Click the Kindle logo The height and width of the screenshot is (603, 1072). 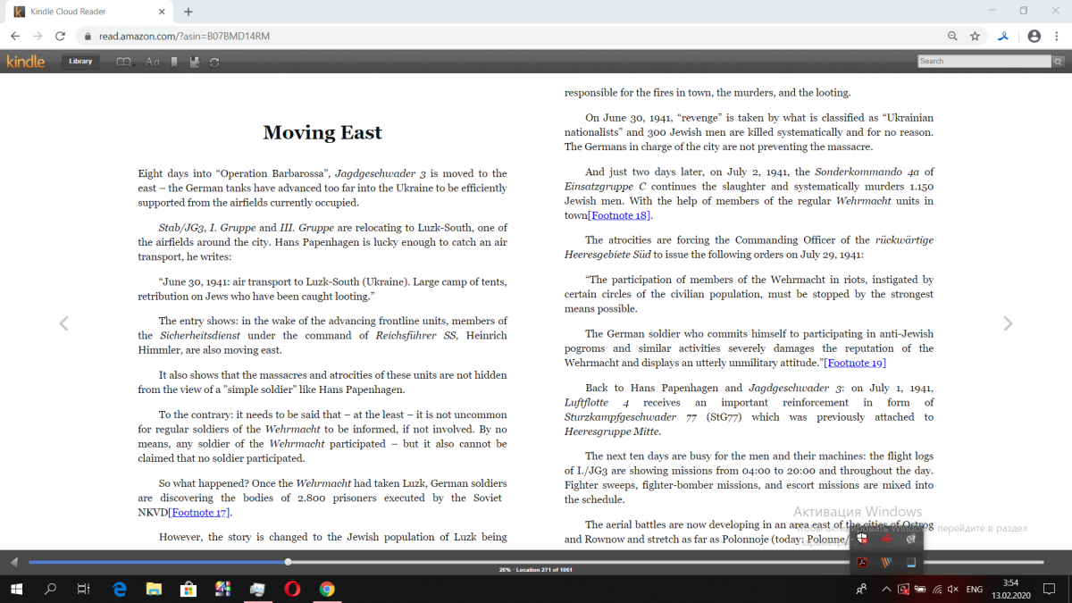pos(26,62)
